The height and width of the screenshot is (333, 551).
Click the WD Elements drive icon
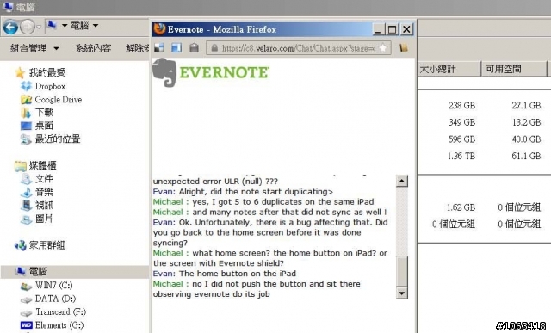pyautogui.click(x=27, y=325)
